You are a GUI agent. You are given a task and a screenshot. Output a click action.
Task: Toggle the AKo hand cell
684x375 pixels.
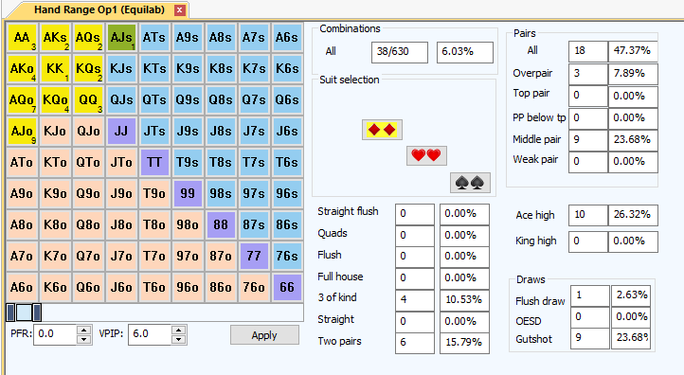coord(22,69)
